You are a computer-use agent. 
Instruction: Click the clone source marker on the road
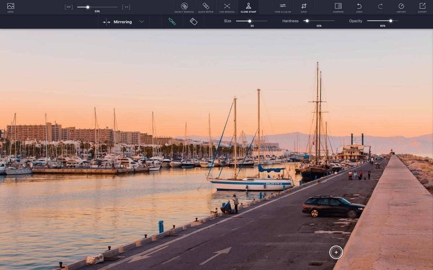tap(336, 252)
